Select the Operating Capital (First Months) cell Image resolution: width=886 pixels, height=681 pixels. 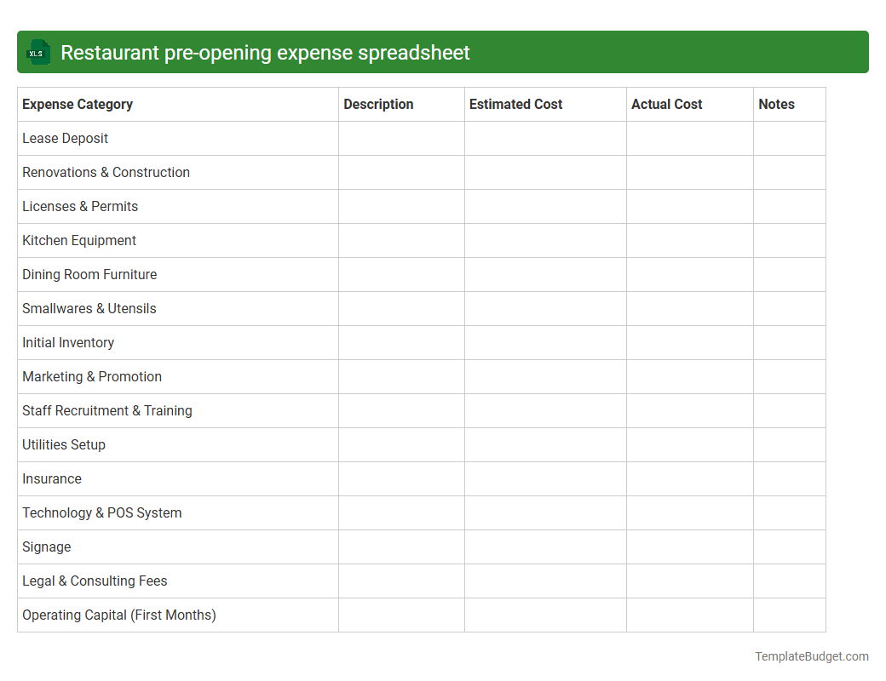(119, 615)
